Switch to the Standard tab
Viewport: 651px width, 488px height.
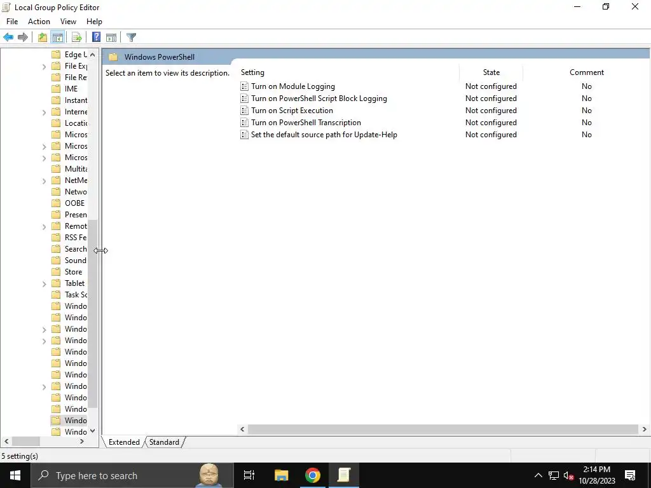pos(165,442)
